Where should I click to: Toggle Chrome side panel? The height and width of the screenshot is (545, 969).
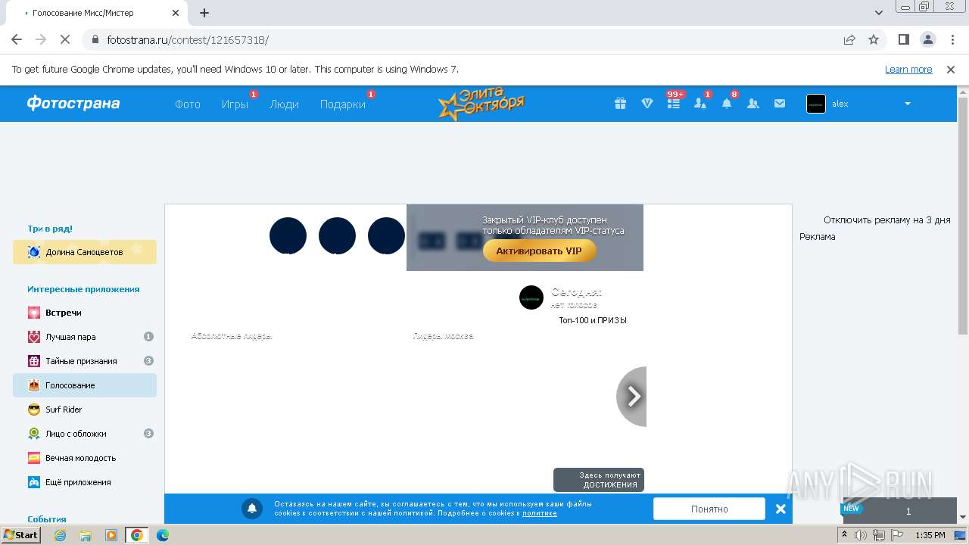[903, 39]
